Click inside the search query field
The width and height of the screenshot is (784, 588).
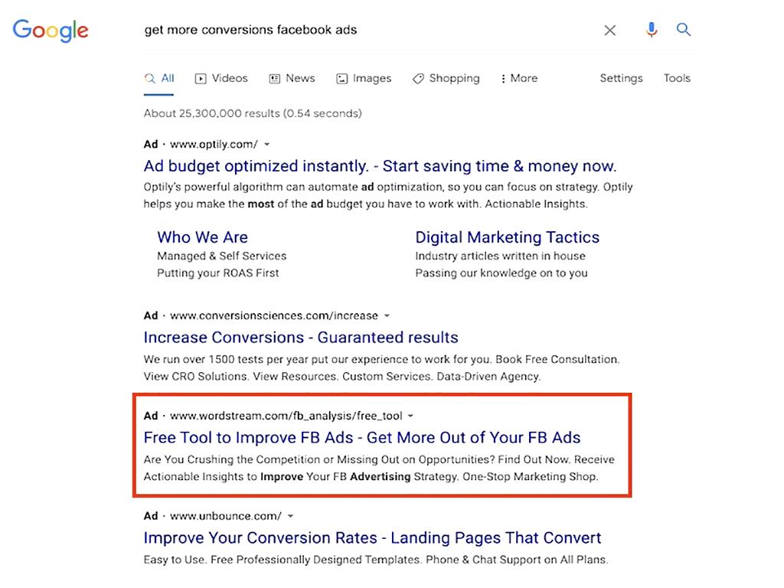345,30
